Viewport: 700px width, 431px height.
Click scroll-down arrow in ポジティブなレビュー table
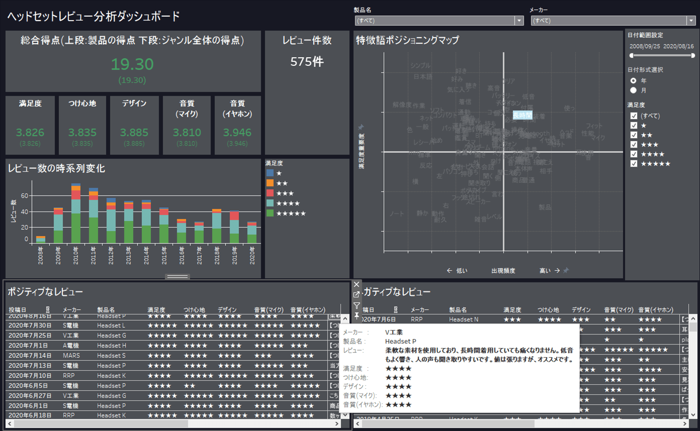click(345, 415)
